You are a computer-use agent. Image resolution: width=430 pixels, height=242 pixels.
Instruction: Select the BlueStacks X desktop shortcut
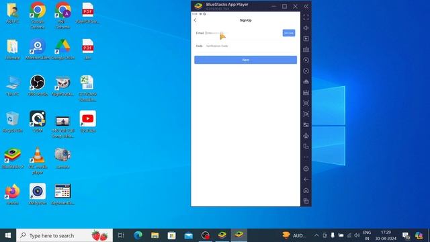(x=12, y=158)
